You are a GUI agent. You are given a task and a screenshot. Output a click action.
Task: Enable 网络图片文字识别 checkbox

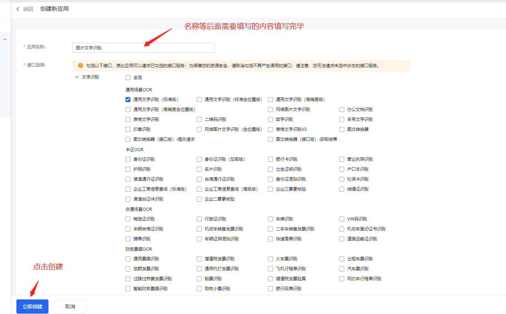tap(270, 110)
